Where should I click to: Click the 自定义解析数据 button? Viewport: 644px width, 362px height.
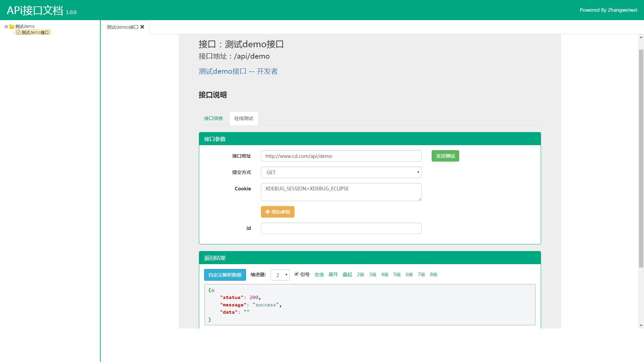pos(225,275)
